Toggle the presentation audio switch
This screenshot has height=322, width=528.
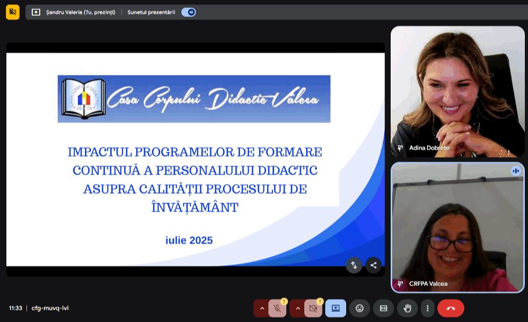click(x=188, y=12)
